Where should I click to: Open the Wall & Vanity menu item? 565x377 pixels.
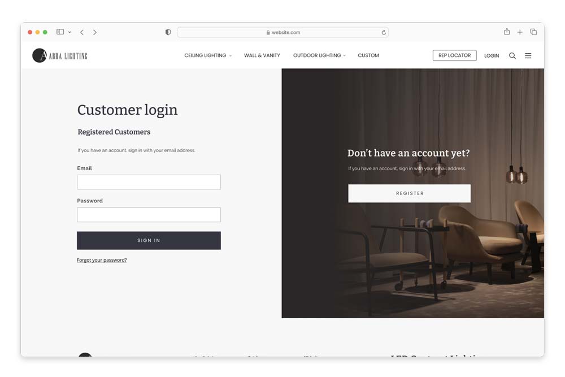pos(262,55)
